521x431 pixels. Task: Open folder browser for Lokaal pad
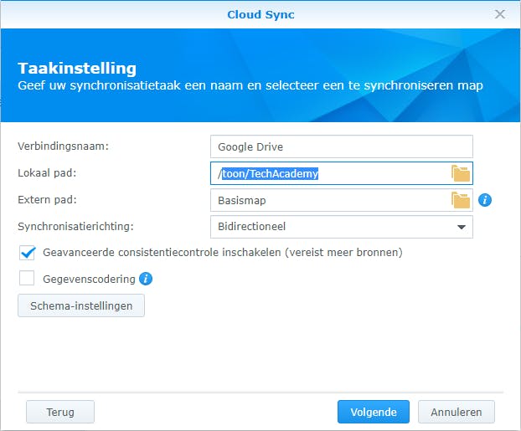pos(461,173)
